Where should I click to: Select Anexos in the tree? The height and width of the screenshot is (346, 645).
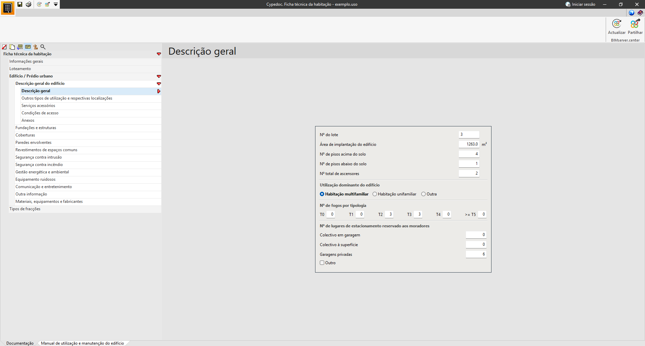point(91,120)
